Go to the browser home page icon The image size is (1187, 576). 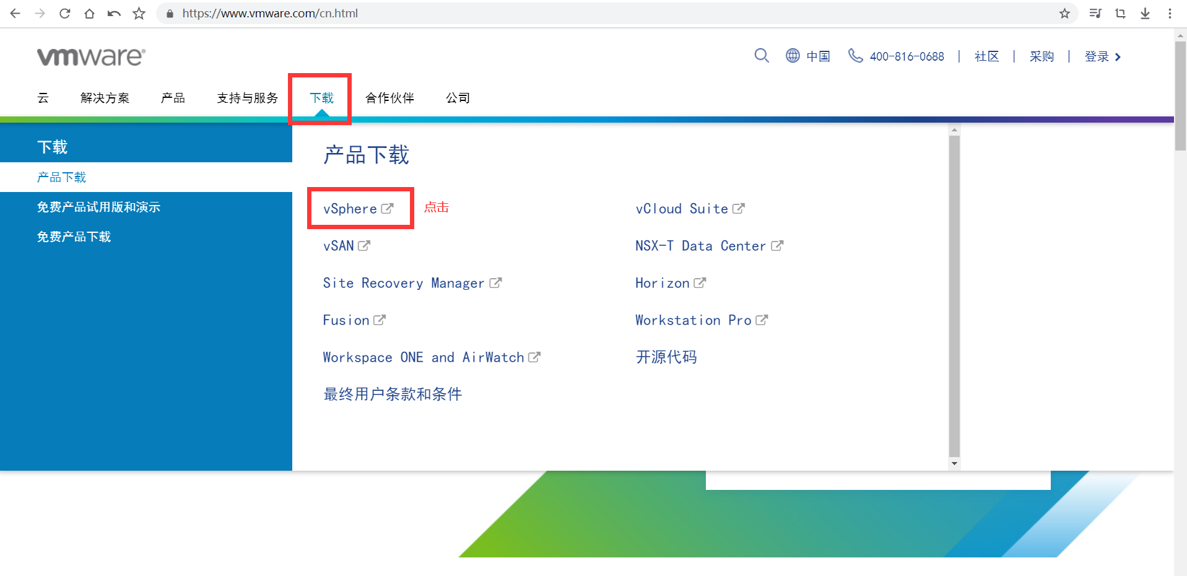point(90,13)
